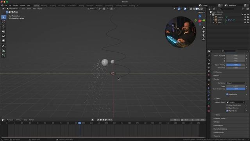
Task: Expand the Vertex Groups panel
Action: point(219,132)
